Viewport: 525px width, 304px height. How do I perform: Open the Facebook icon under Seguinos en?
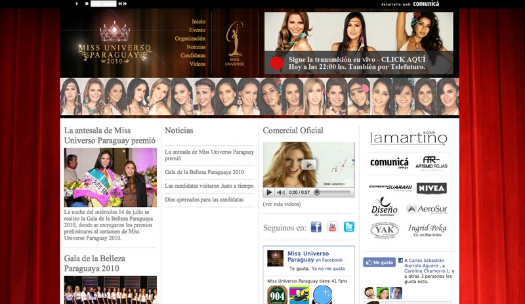tap(316, 227)
